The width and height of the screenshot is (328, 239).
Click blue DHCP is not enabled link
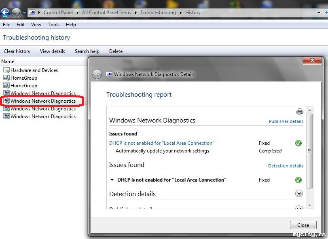tap(161, 143)
